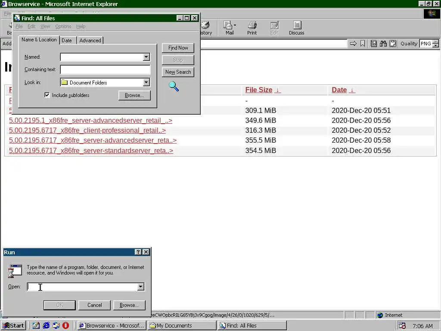441x331 pixels.
Task: Click Show Desktop icon in Quick Launch
Action: [36, 325]
